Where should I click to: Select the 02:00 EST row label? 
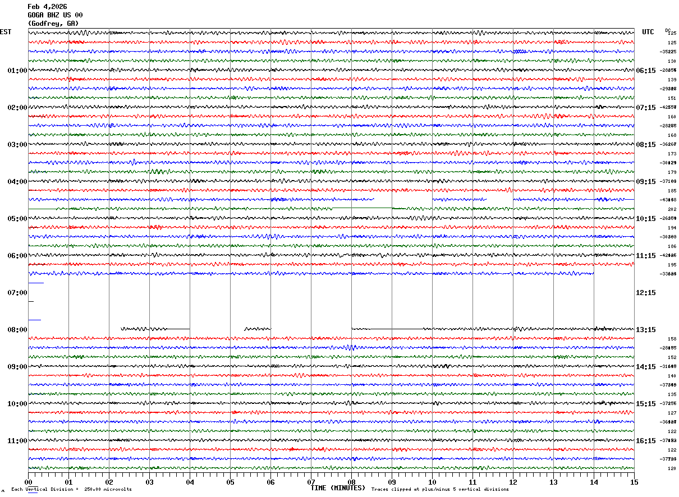point(17,108)
